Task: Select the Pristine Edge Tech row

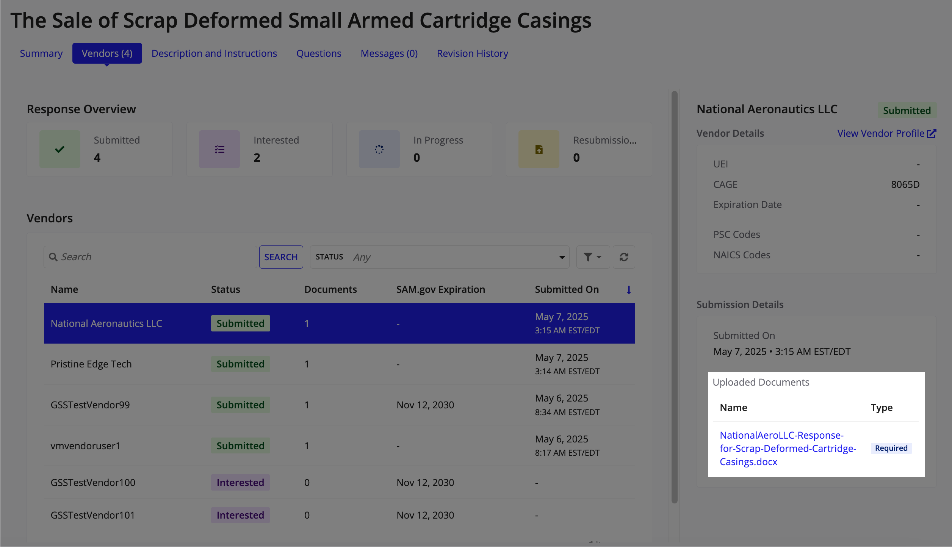Action: pos(339,364)
